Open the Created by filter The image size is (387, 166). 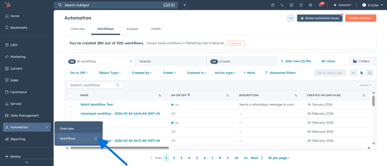pyautogui.click(x=142, y=73)
